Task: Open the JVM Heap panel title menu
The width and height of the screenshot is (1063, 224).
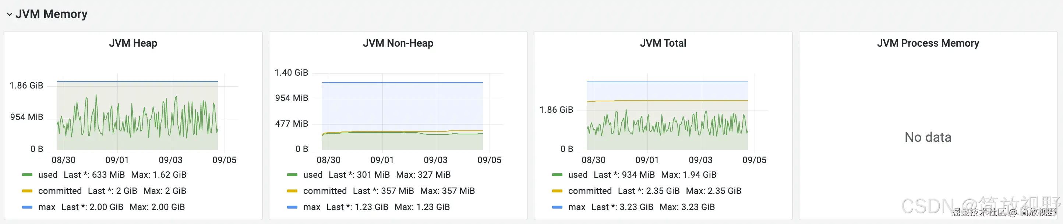Action: (x=133, y=43)
